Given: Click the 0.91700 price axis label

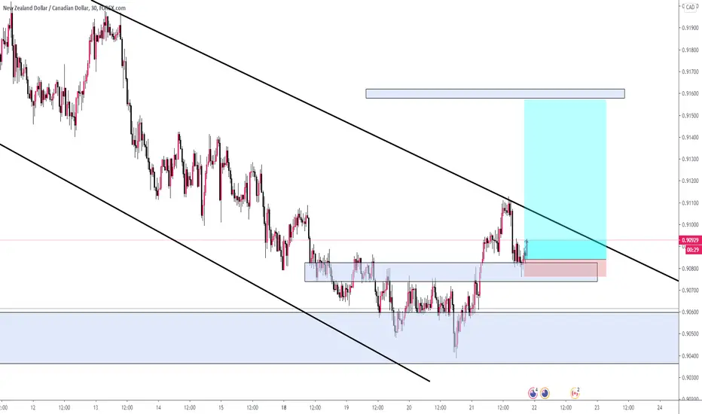Looking at the screenshot, I should (x=690, y=72).
